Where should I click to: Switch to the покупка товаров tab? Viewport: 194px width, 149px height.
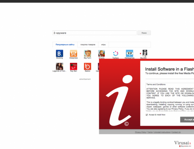(x=88, y=44)
